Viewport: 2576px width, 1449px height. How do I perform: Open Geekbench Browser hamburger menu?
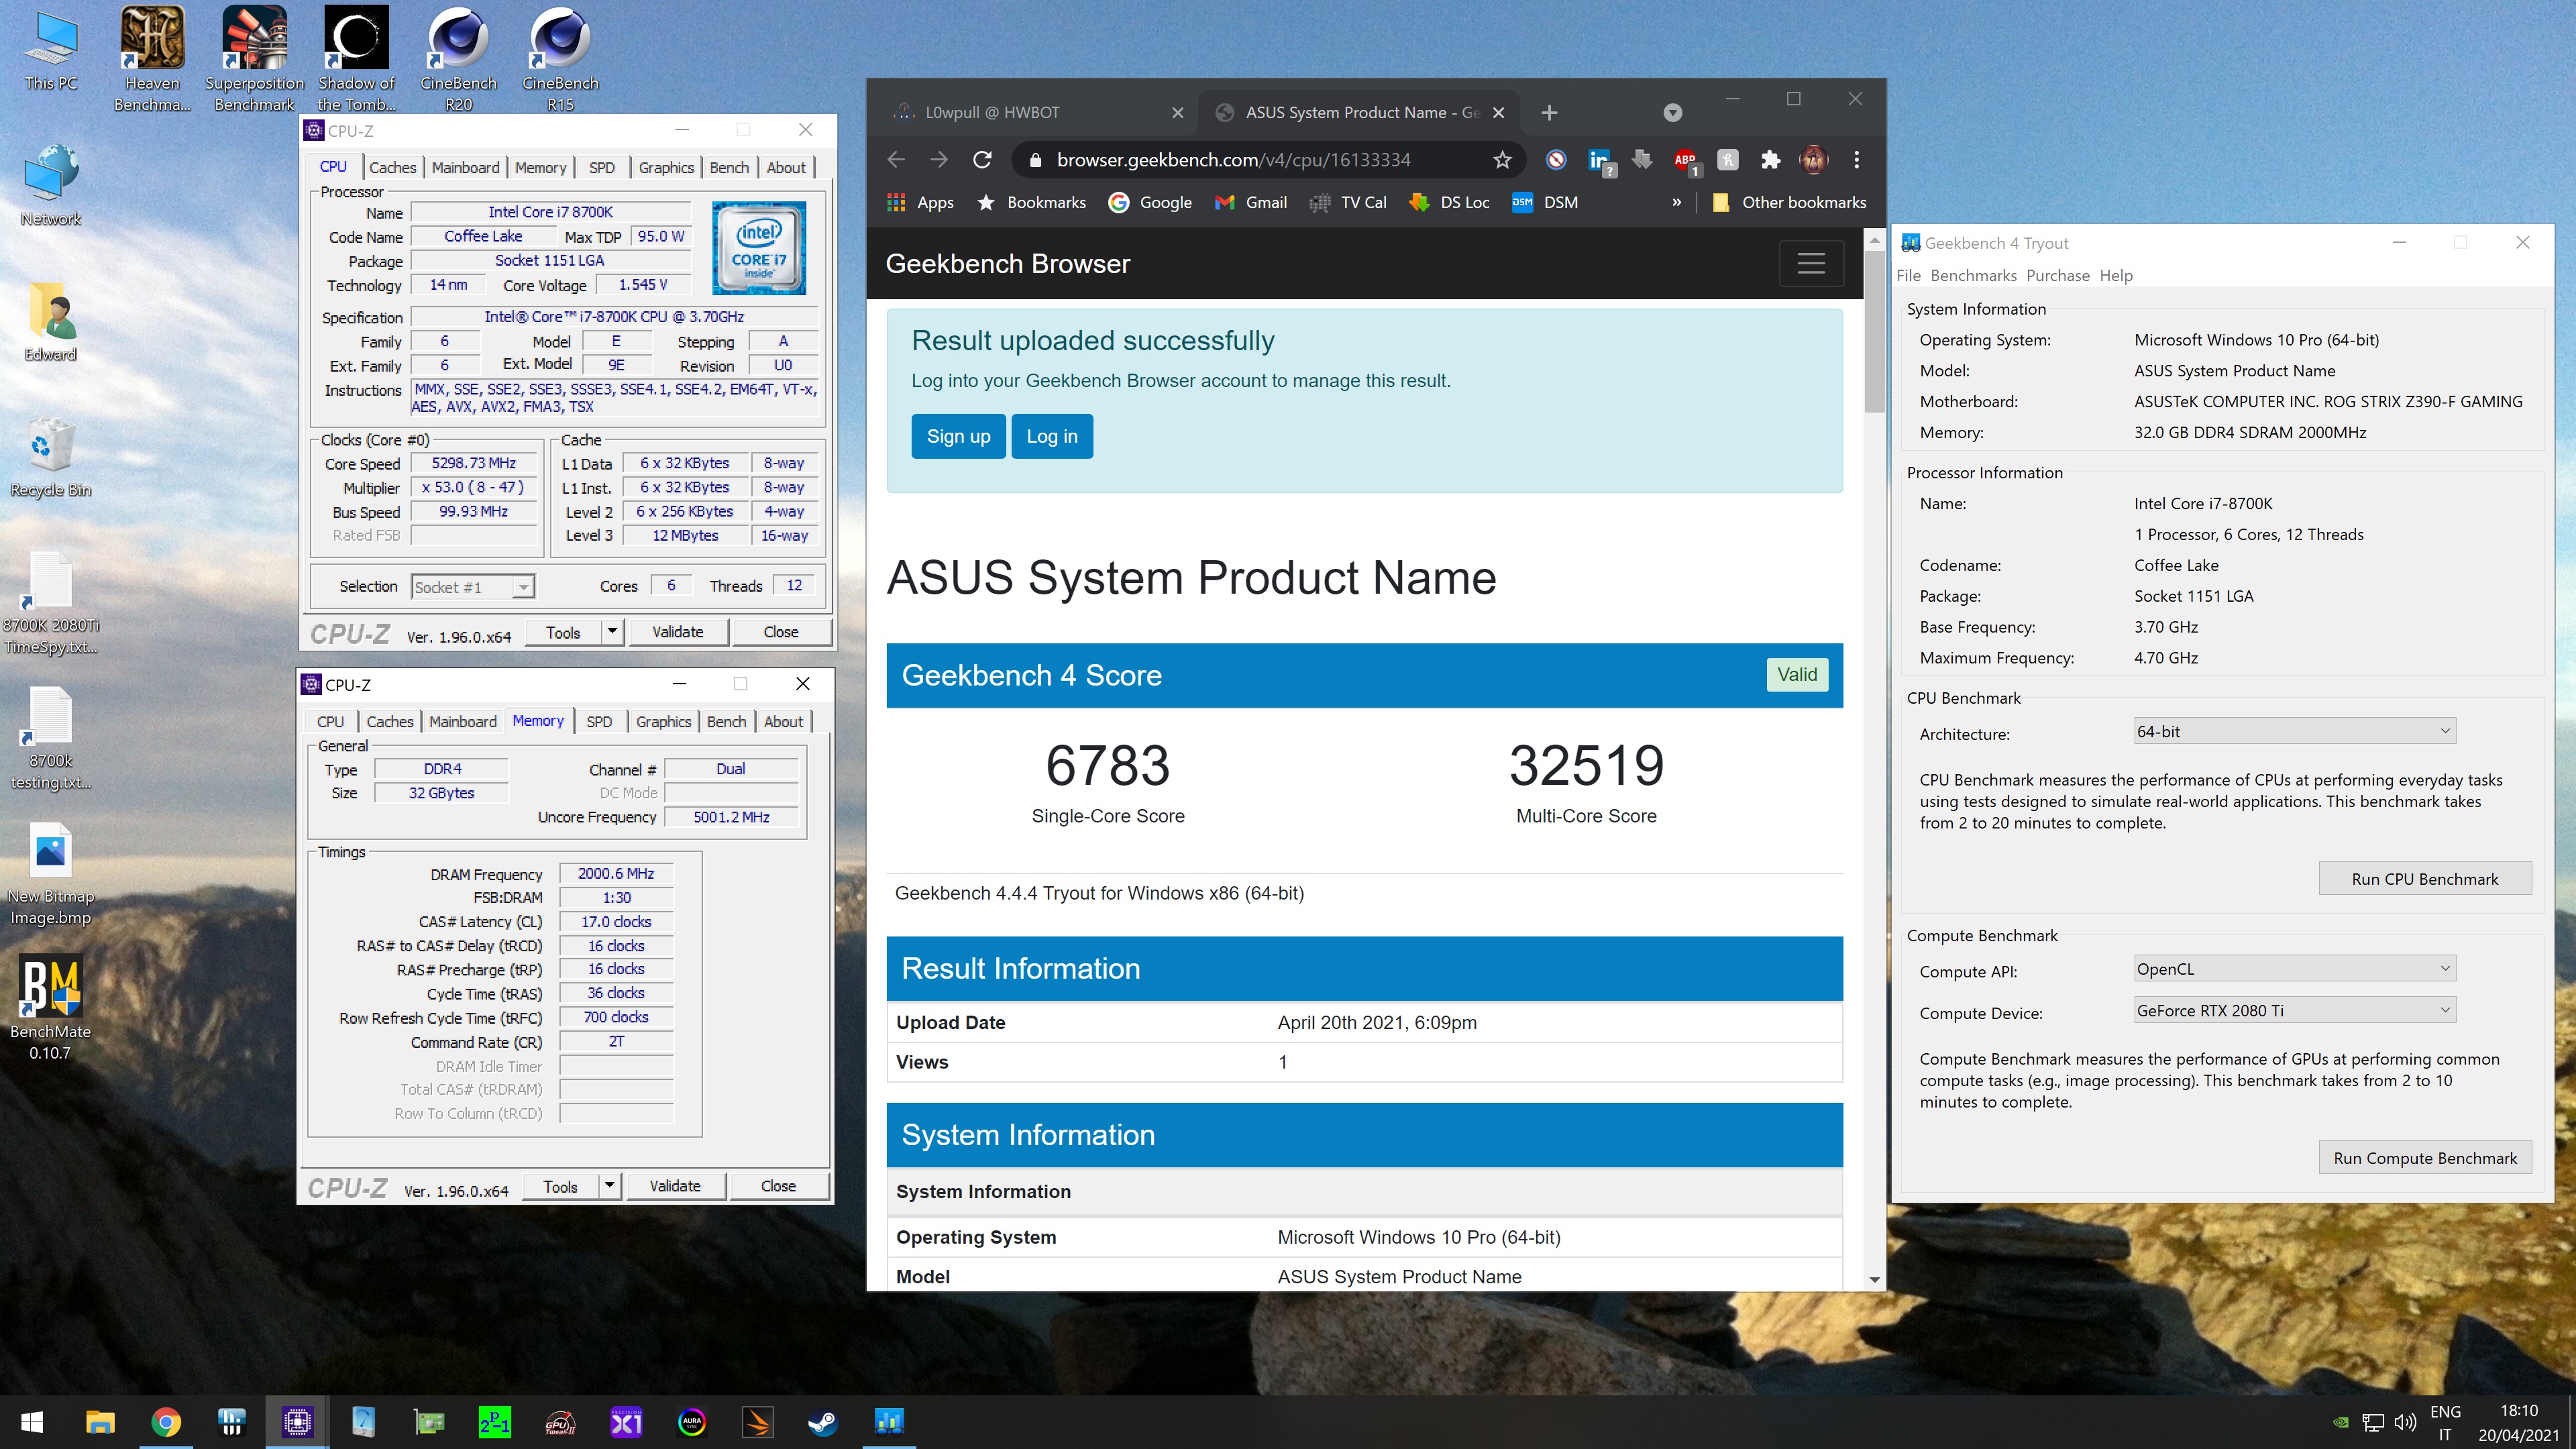(x=1811, y=264)
